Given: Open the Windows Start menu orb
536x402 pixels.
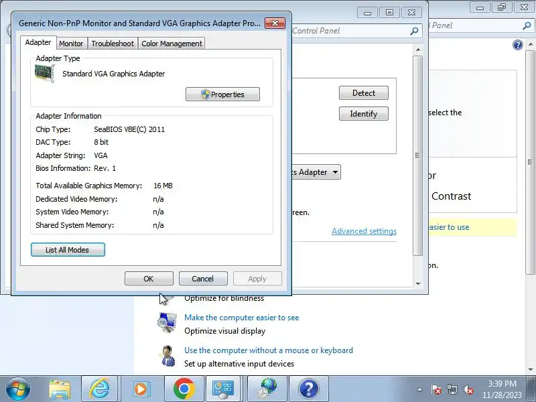Looking at the screenshot, I should tap(18, 389).
